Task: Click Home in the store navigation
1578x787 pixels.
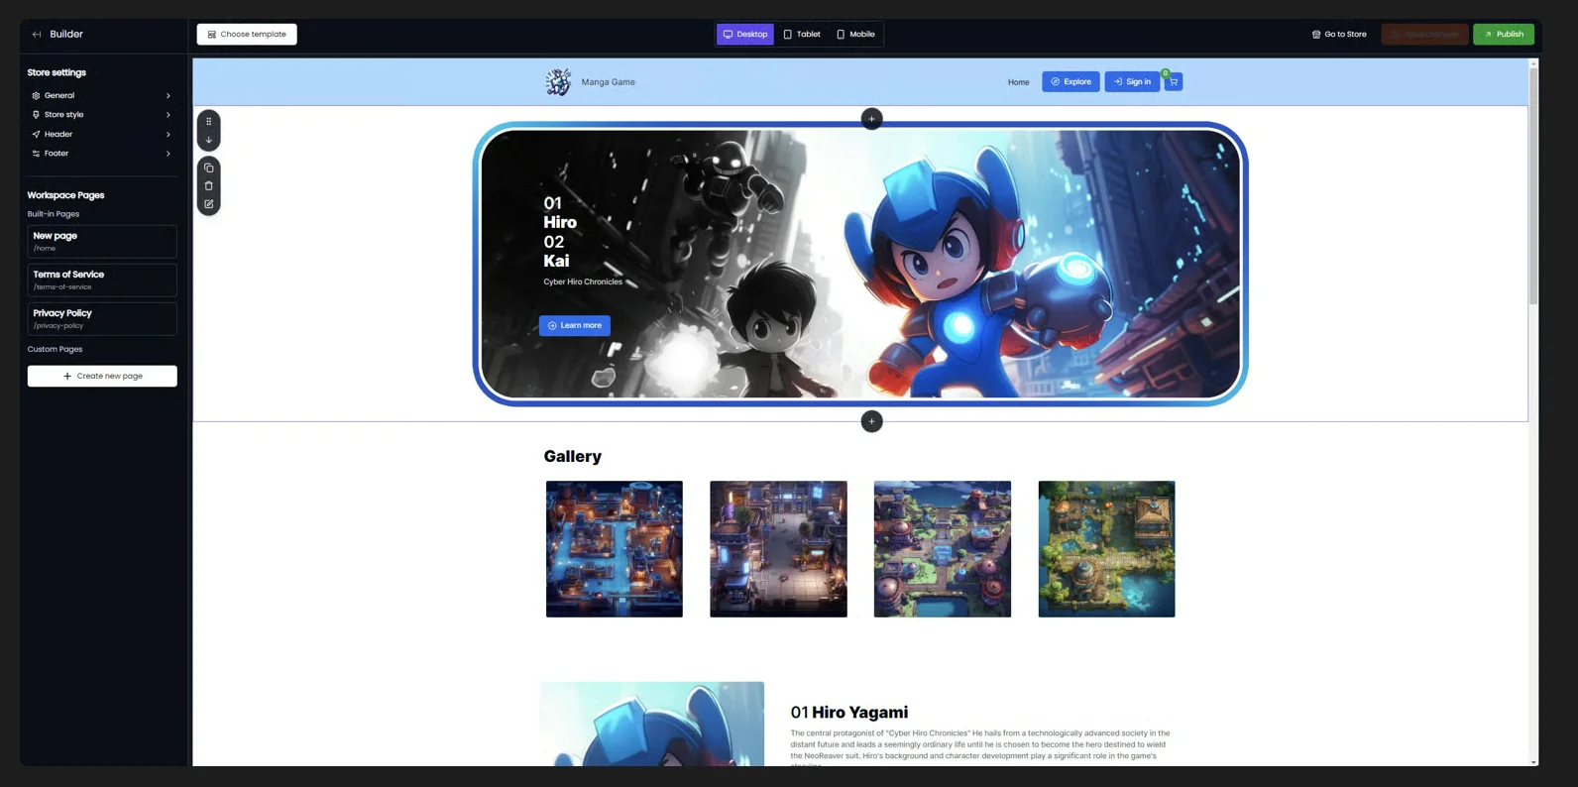Action: coord(1018,82)
